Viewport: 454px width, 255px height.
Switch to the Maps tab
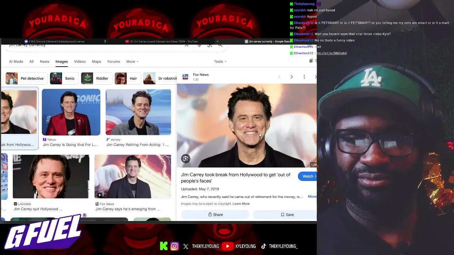(96, 62)
